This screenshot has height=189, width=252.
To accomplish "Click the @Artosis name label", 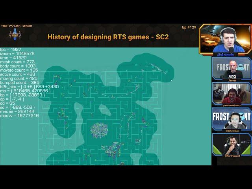I will click(225, 55).
